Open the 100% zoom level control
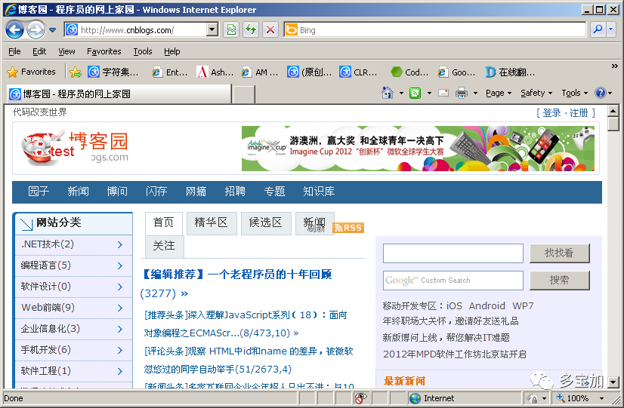Image resolution: width=624 pixels, height=408 pixels. [x=580, y=398]
